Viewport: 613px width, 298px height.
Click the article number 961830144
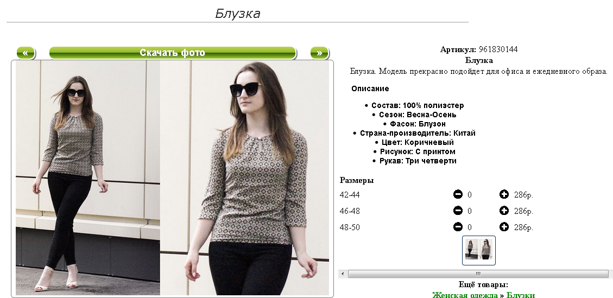pyautogui.click(x=498, y=49)
